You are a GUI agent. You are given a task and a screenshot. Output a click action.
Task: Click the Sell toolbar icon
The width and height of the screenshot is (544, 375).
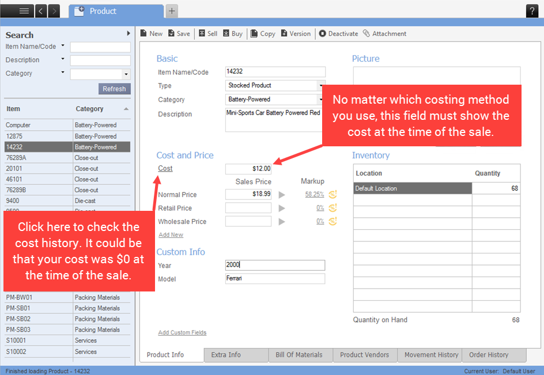(x=202, y=33)
